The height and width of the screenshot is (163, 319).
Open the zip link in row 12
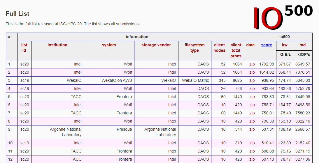click(x=252, y=159)
